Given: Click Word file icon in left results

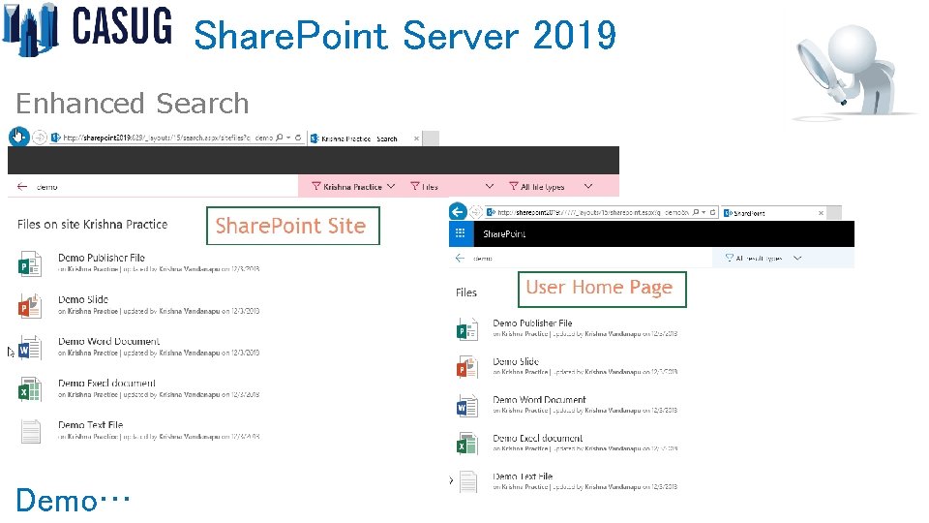Looking at the screenshot, I should (x=30, y=348).
